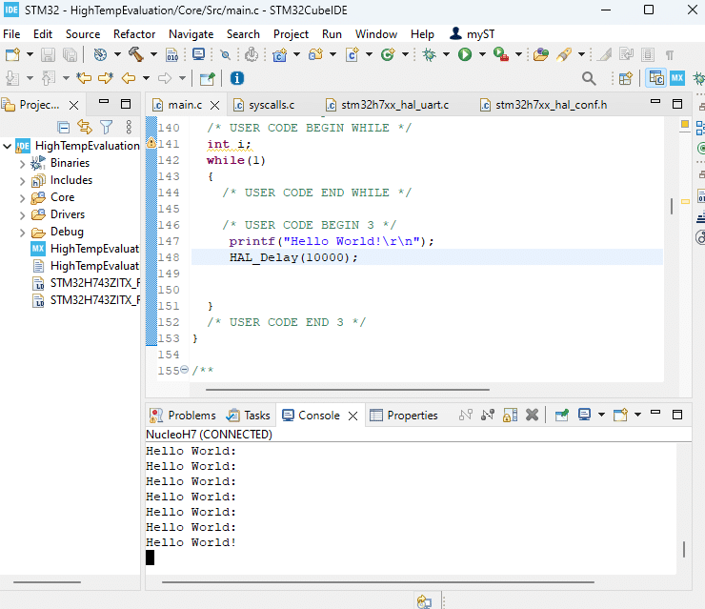Expand the Binaries tree node
The height and width of the screenshot is (609, 705).
point(22,164)
